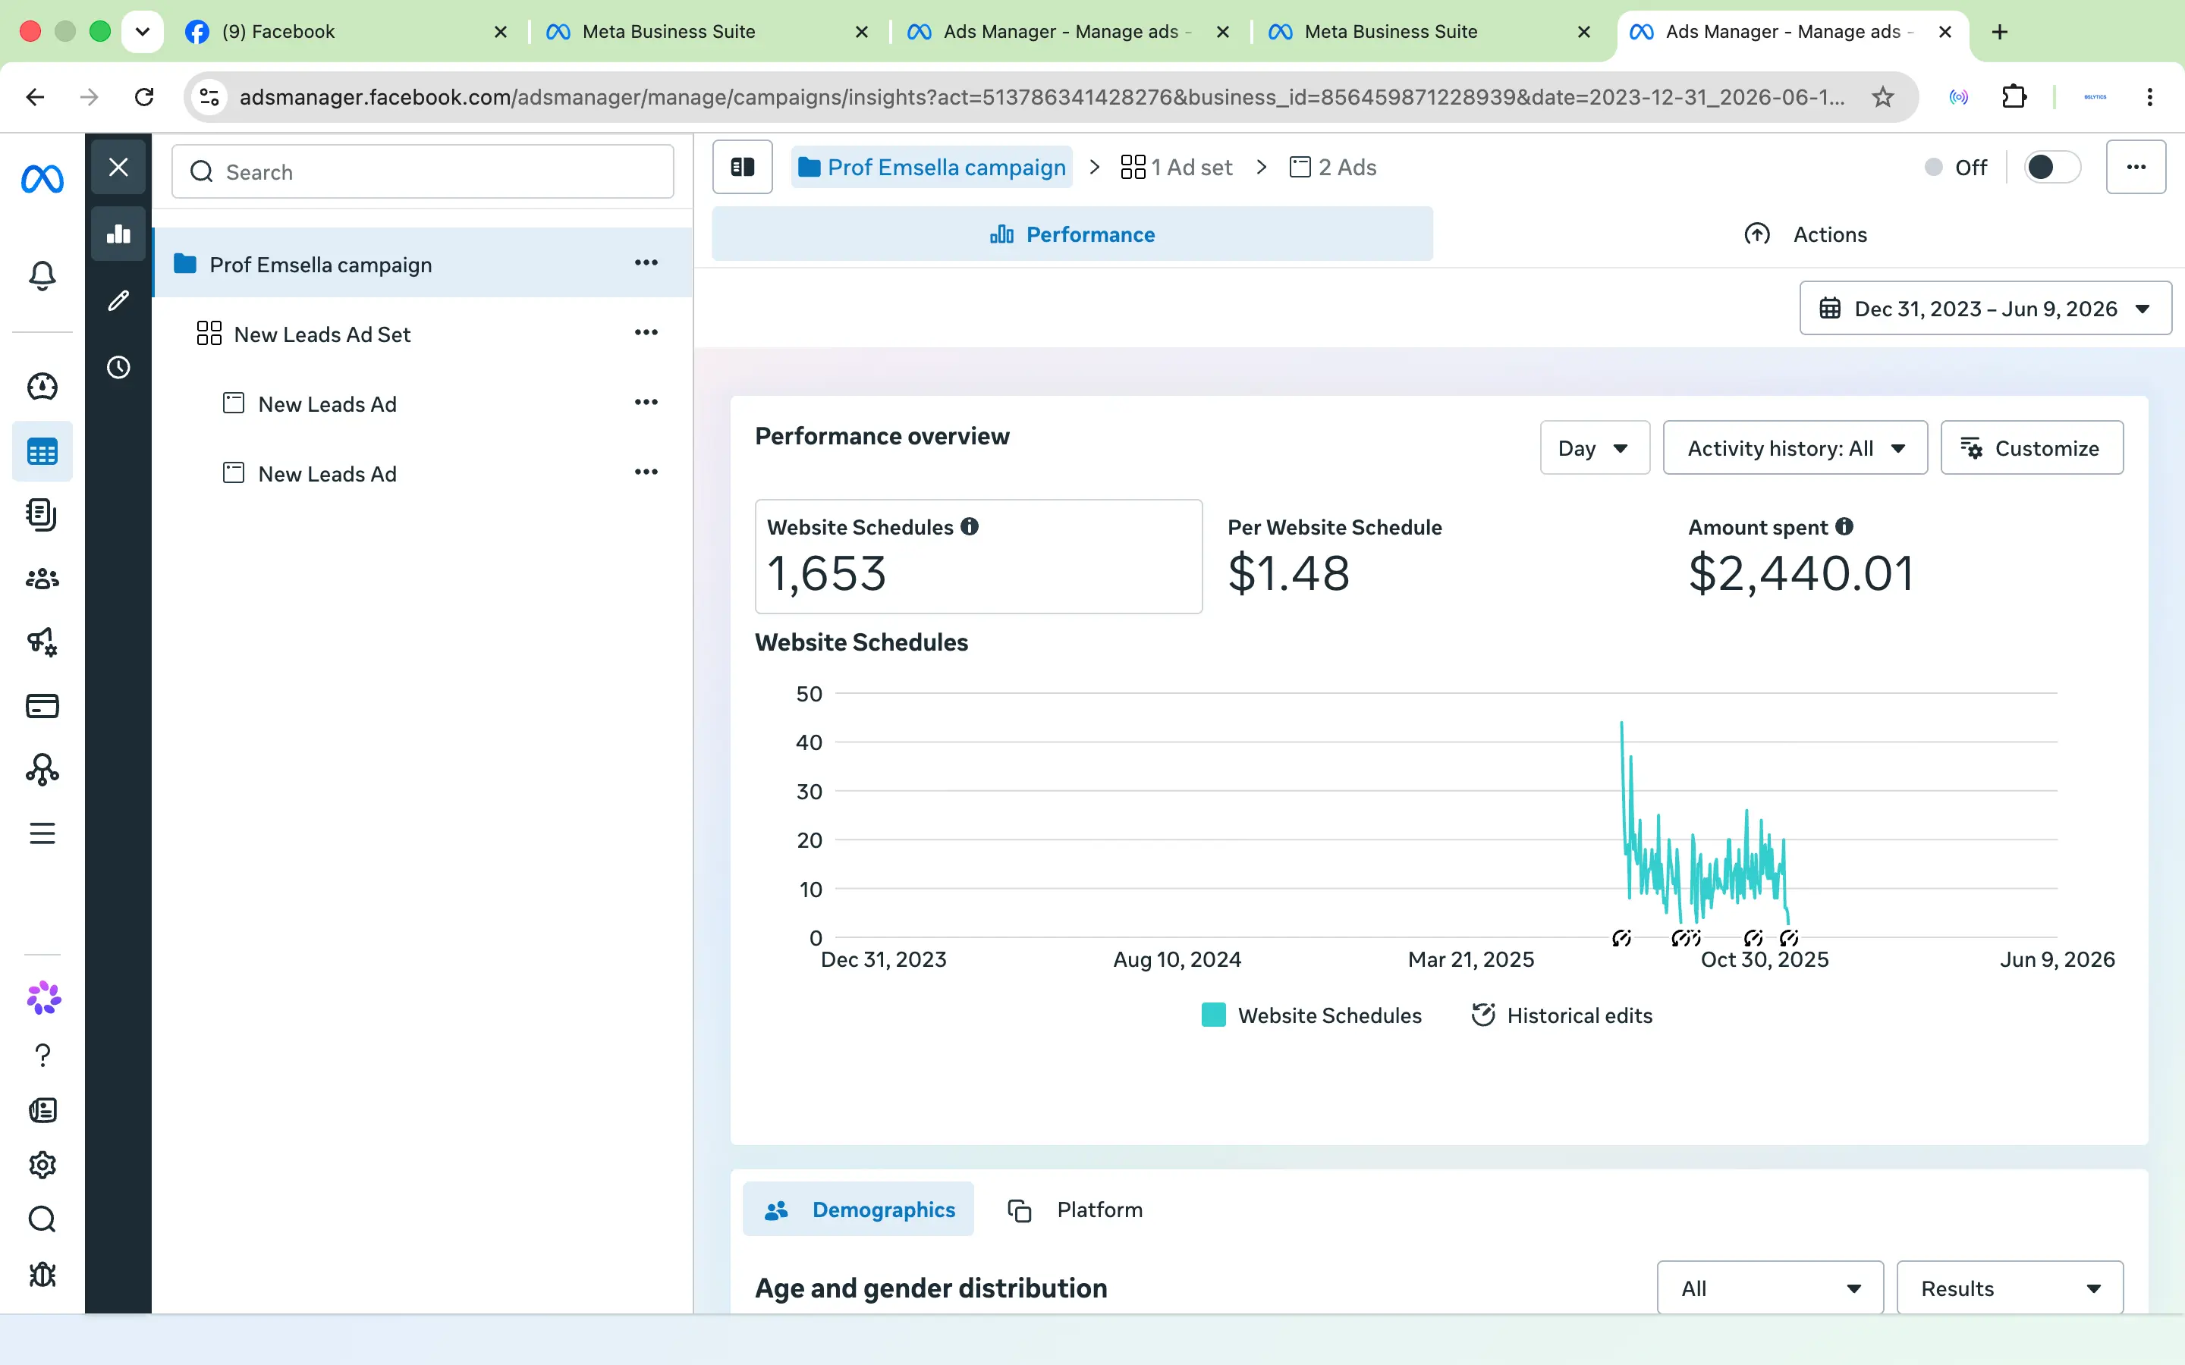Open more options for first New Leads Ad

tap(646, 403)
